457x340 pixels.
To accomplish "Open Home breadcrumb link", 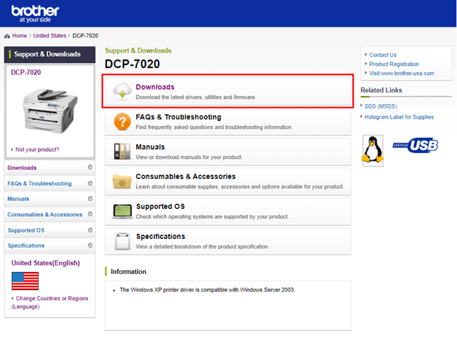I will pyautogui.click(x=20, y=36).
